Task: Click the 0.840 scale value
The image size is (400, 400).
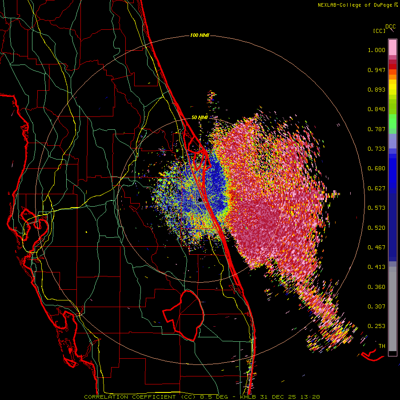Action: [x=376, y=109]
